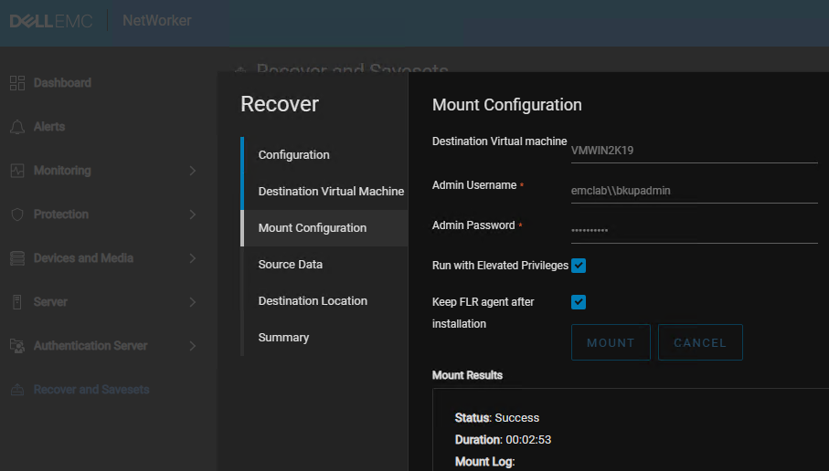The height and width of the screenshot is (471, 829).
Task: Open the Destination Location step
Action: (313, 301)
